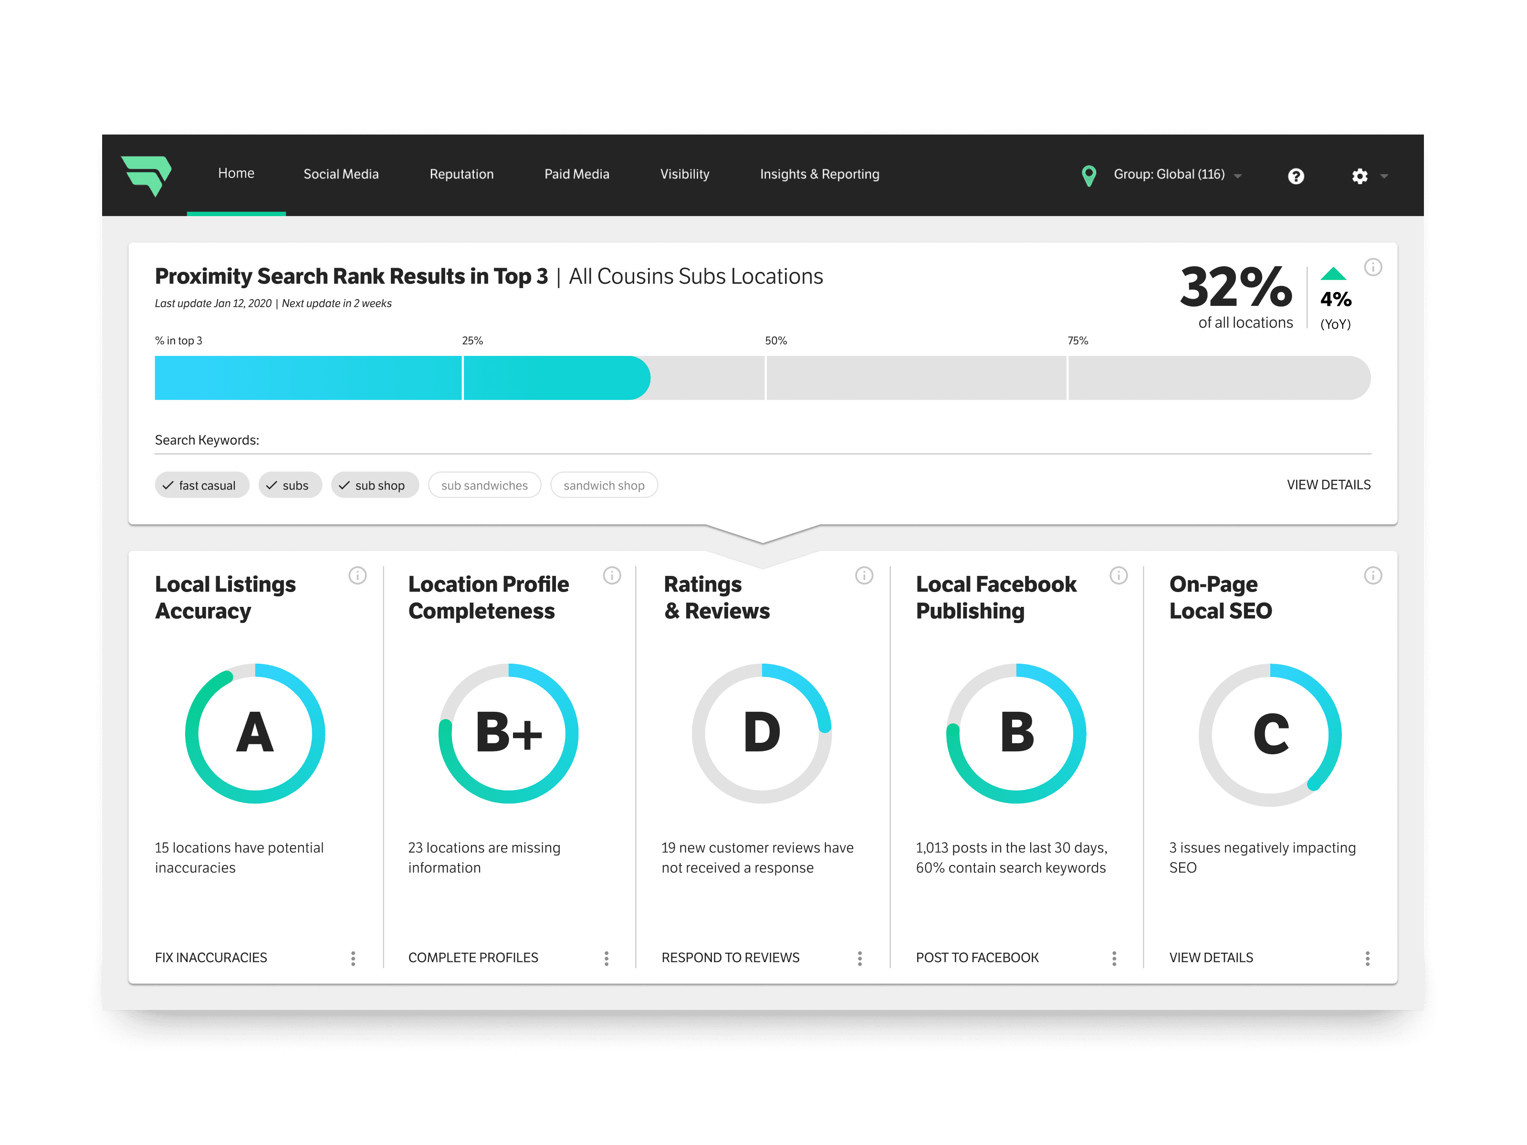Viewport: 1527px width, 1145px height.
Task: Deselect the "fast casual" keyword chip
Action: tap(201, 485)
